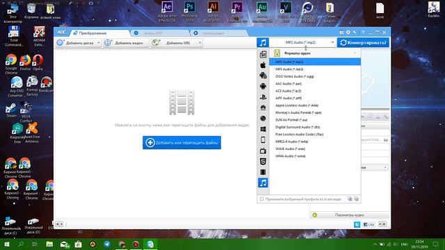The width and height of the screenshot is (445, 250).
Task: Open Windows search in taskbar
Action: click(x=21, y=244)
